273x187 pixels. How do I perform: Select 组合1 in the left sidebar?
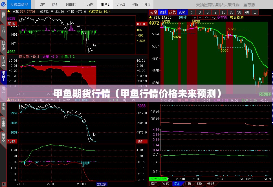pos(3,76)
